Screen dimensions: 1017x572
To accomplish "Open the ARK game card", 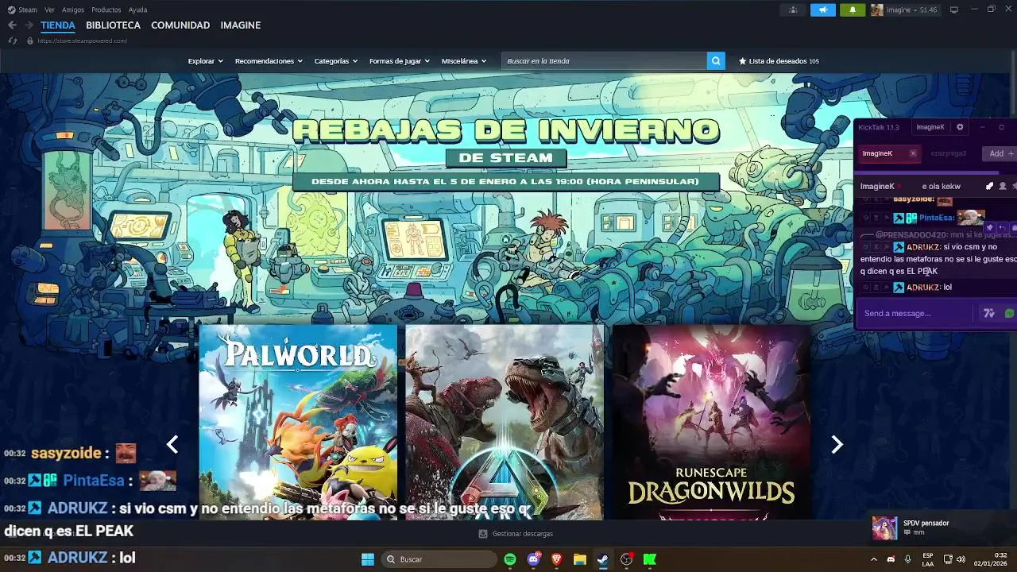I will [505, 422].
